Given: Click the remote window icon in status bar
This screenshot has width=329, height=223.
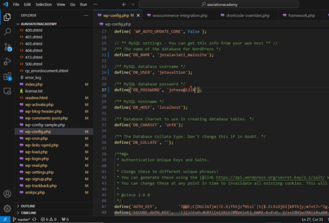Looking at the screenshot, I should pyautogui.click(x=5, y=219).
